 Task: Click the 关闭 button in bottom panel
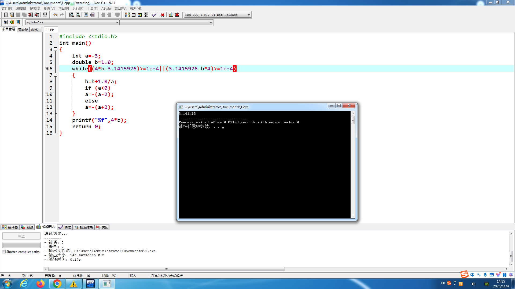(x=102, y=227)
